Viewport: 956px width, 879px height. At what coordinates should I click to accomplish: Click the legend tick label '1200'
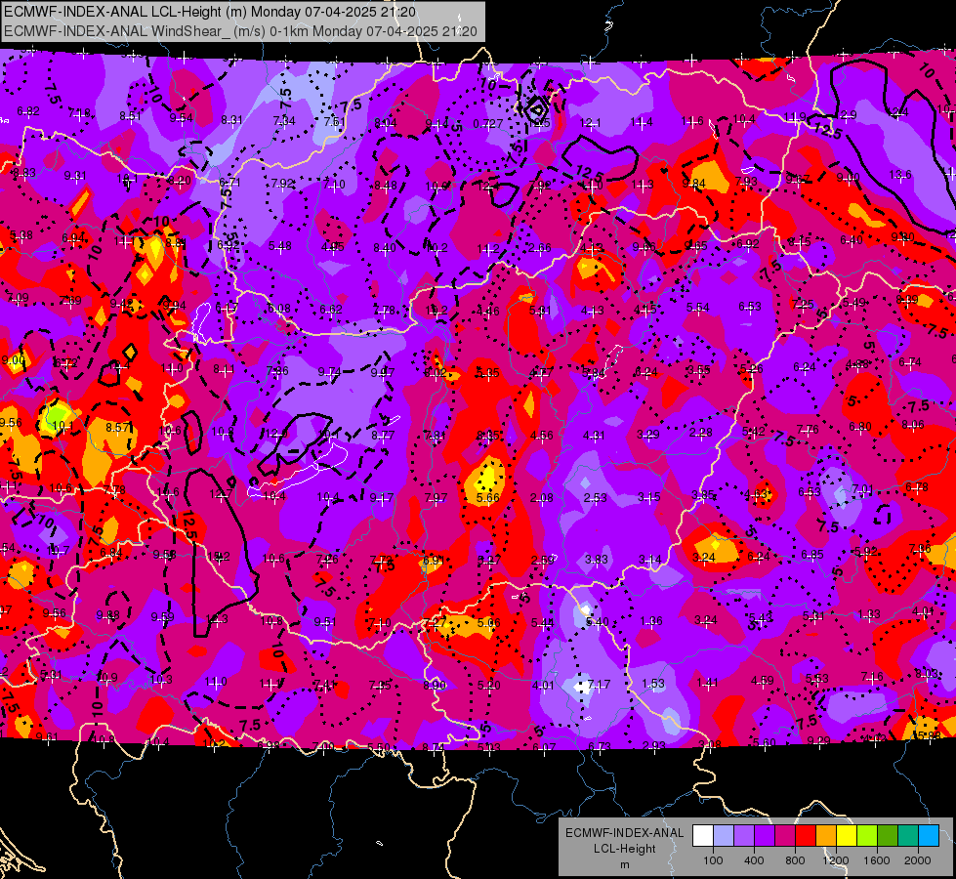[x=836, y=860]
